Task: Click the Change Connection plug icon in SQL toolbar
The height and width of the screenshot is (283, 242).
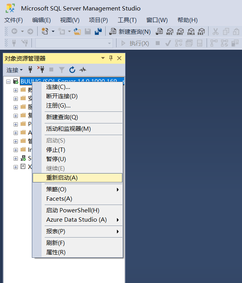Action: (x=24, y=43)
